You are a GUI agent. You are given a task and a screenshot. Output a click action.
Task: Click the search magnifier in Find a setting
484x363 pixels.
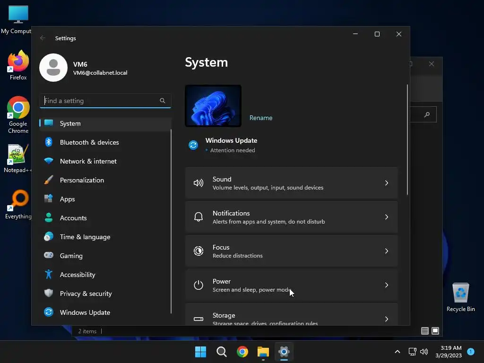pos(163,101)
